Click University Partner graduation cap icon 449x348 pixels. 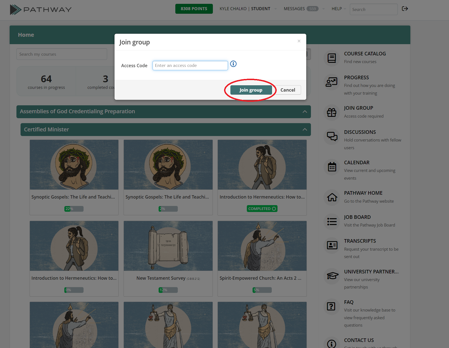[x=332, y=276]
